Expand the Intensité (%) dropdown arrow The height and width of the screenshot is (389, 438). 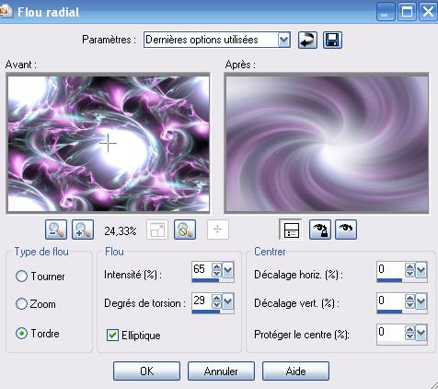(x=227, y=270)
